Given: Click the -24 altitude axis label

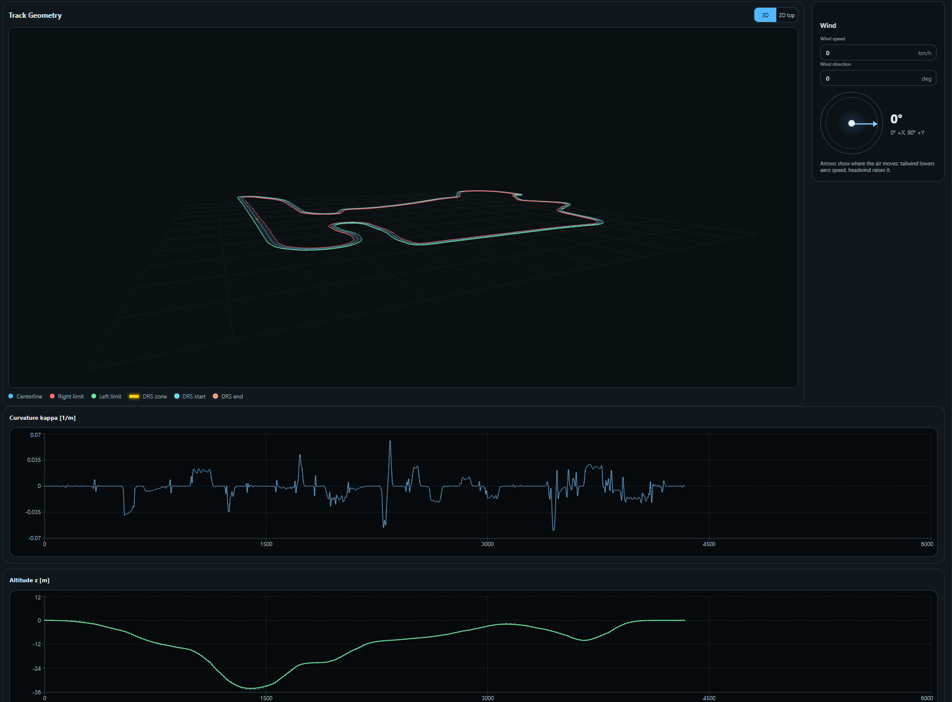Looking at the screenshot, I should 37,669.
